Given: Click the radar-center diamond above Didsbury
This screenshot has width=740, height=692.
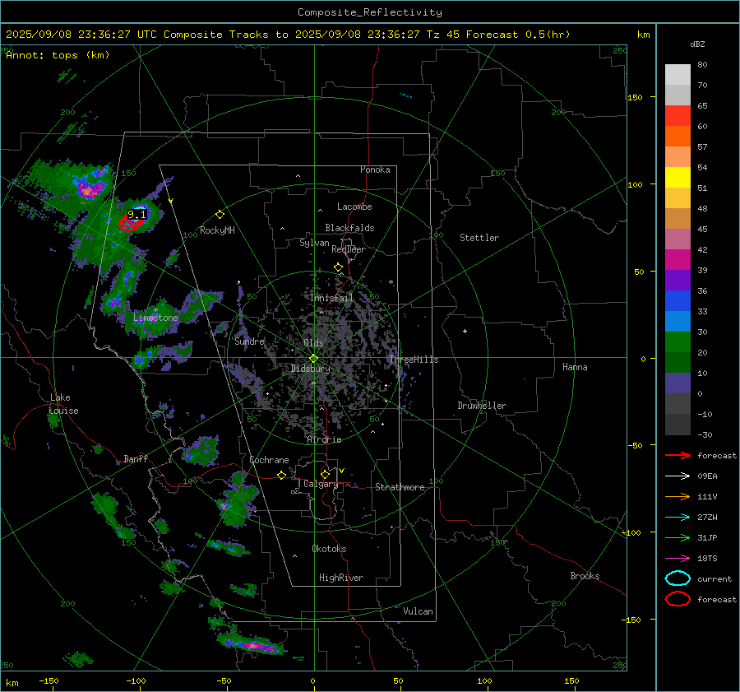Looking at the screenshot, I should point(313,359).
